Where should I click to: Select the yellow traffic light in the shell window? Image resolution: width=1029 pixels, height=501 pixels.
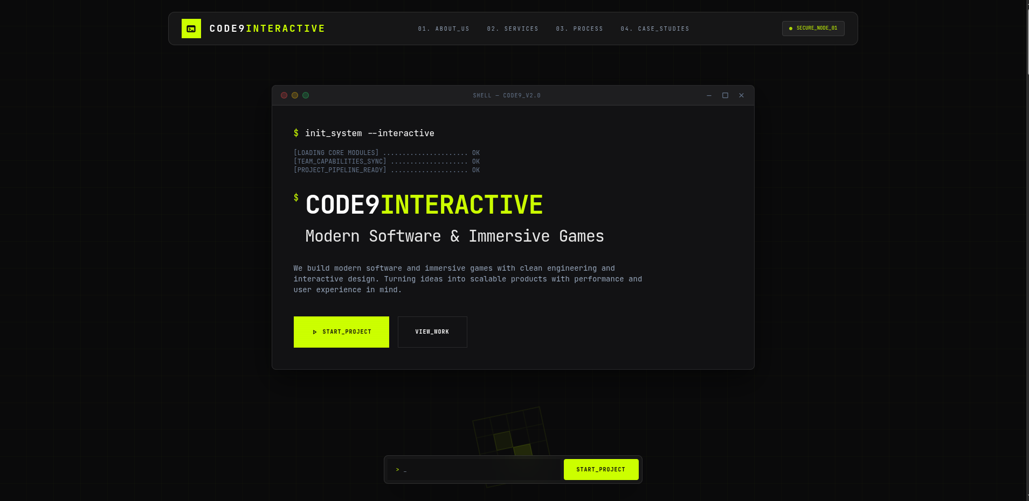coord(295,95)
